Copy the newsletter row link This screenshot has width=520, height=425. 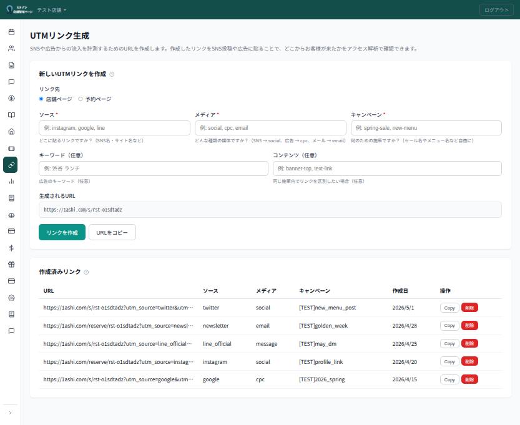[x=449, y=326]
